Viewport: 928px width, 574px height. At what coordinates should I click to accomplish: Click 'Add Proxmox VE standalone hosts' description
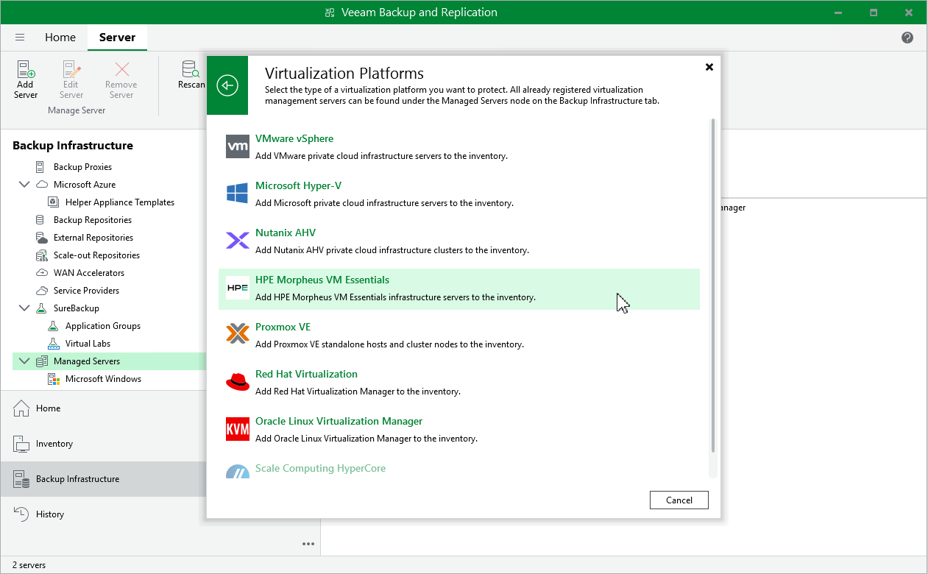click(389, 344)
